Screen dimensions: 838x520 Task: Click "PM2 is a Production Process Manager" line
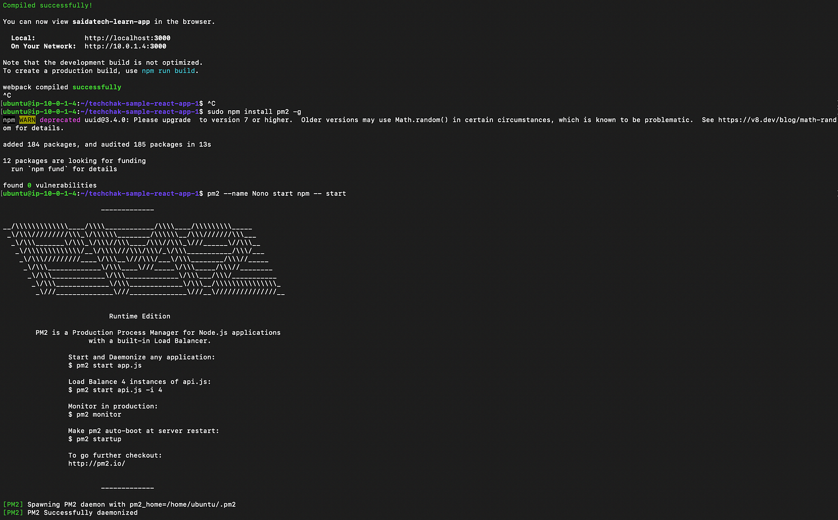(x=158, y=332)
